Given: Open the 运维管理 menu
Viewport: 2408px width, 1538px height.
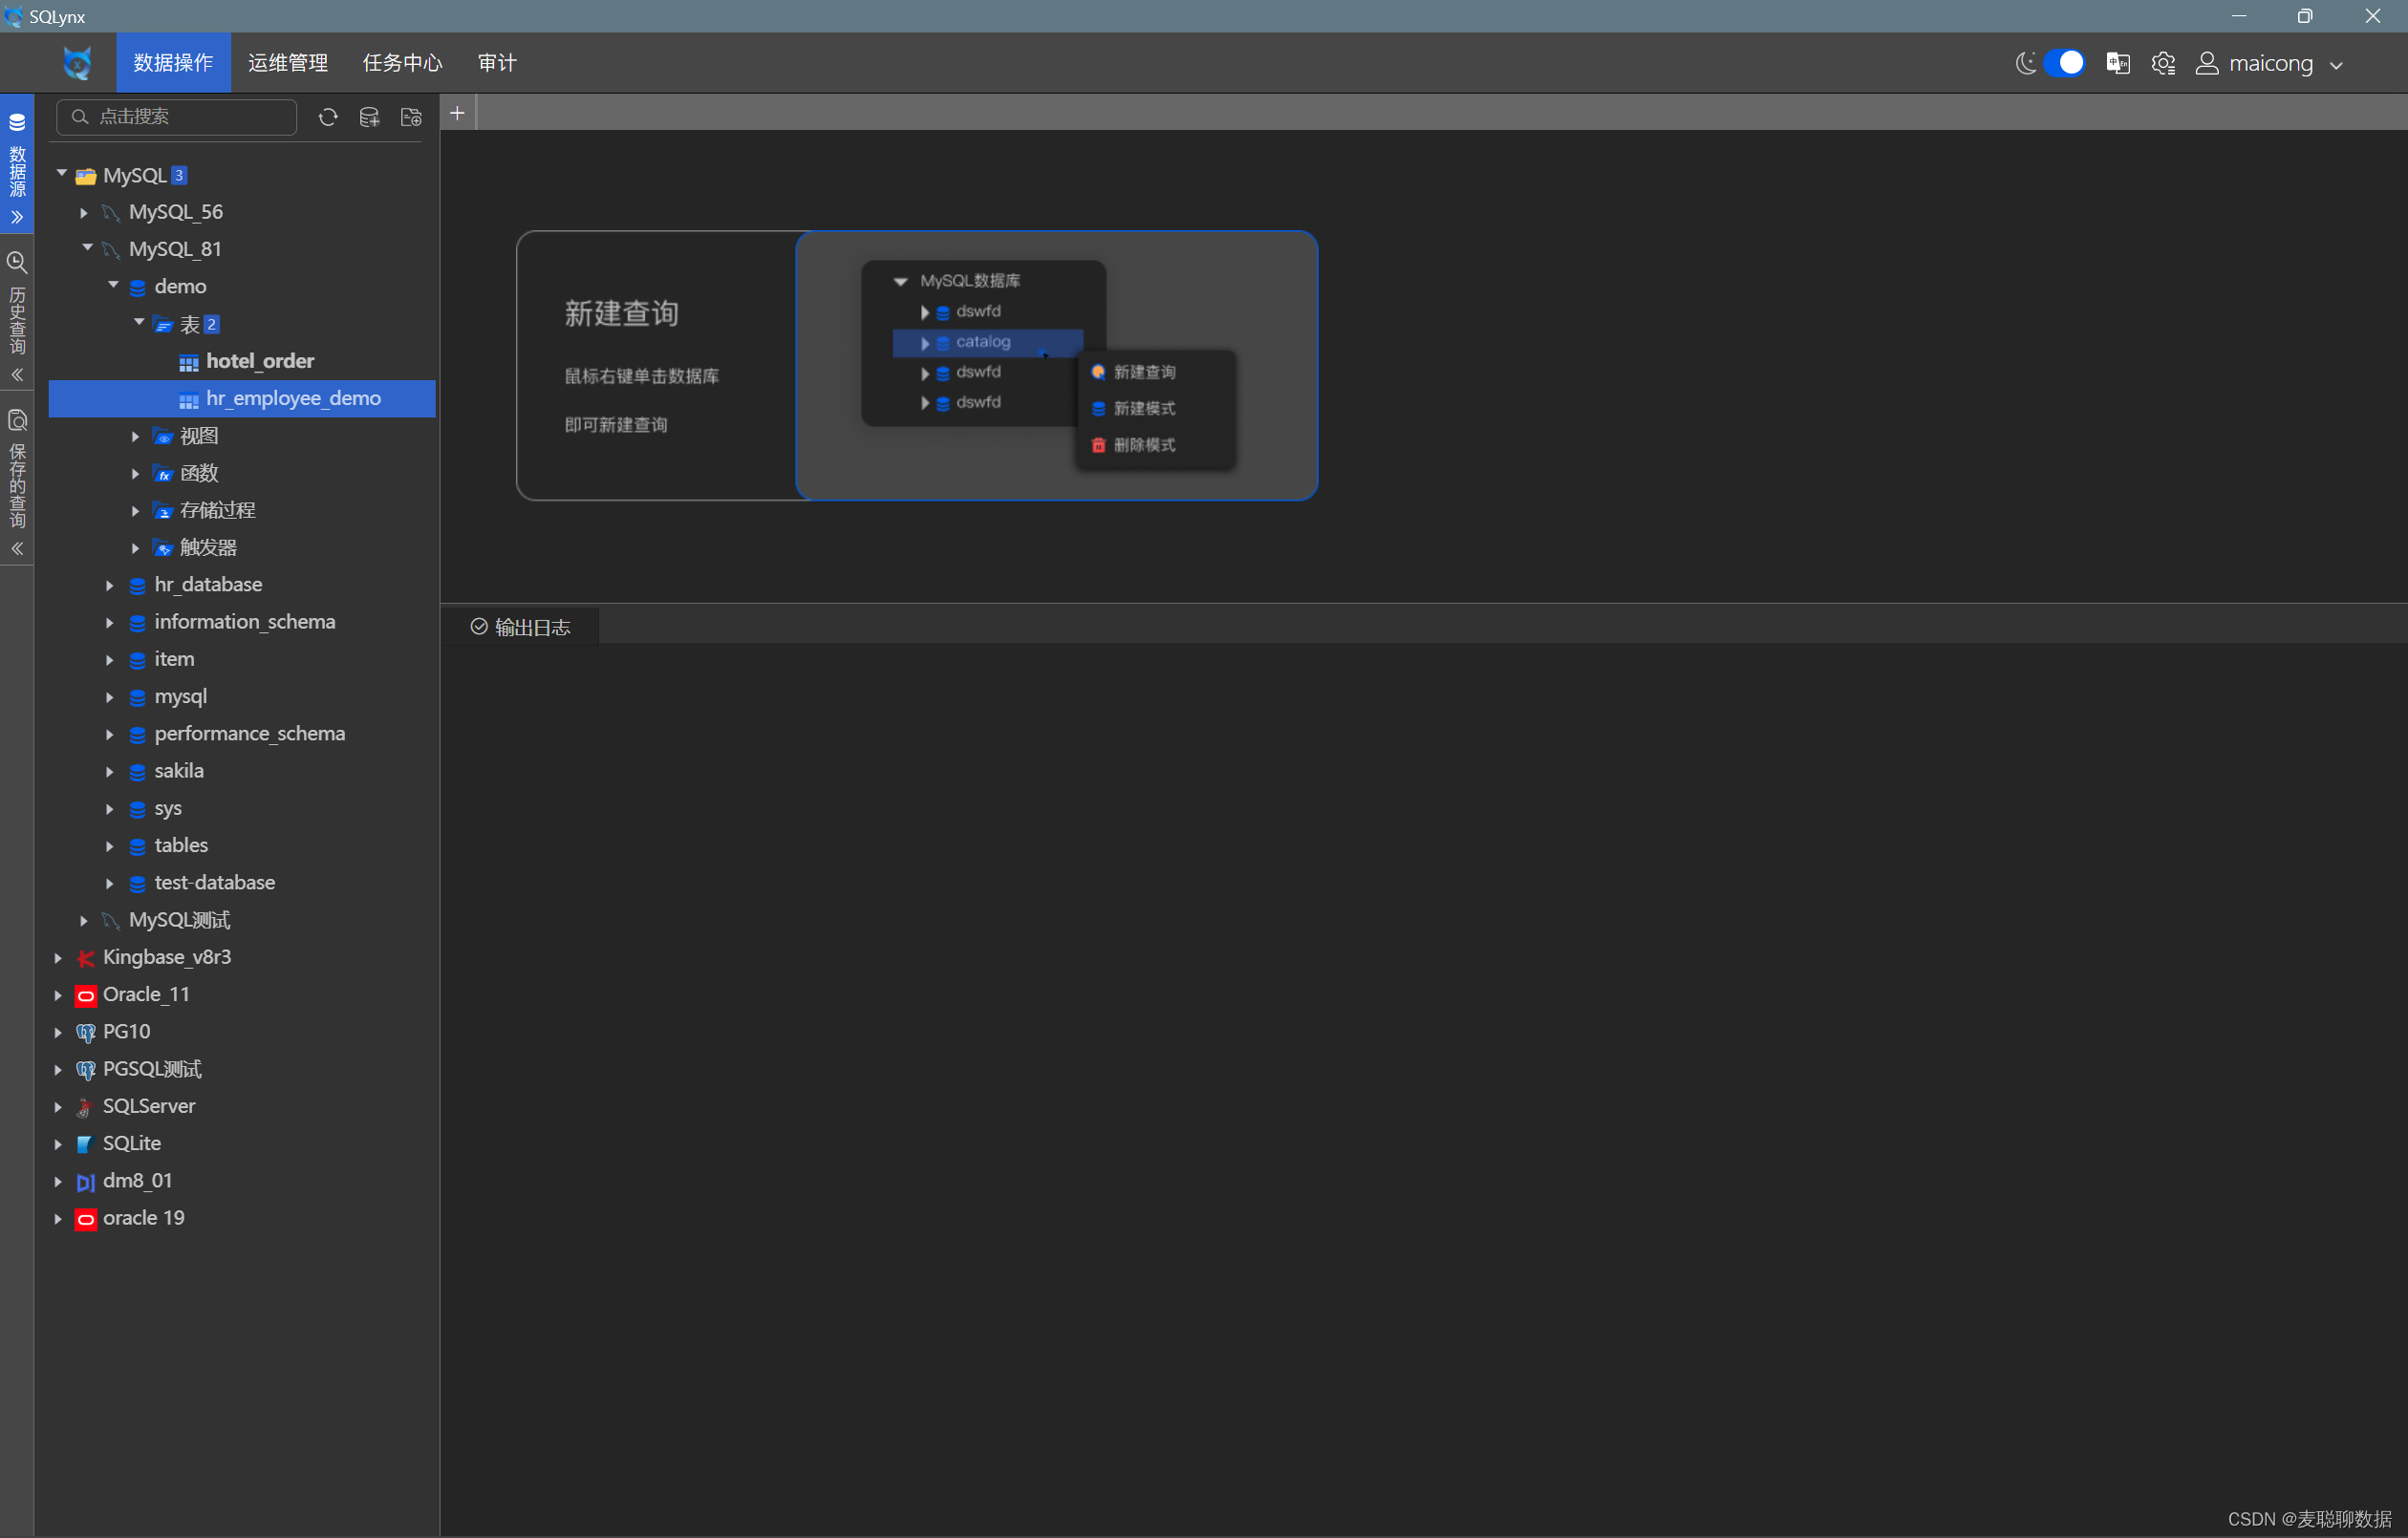Looking at the screenshot, I should click(288, 63).
